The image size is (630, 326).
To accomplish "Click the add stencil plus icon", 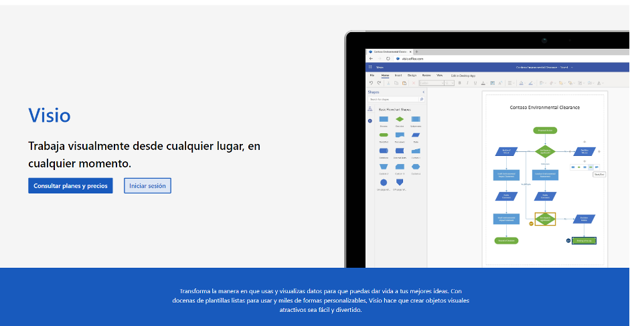I will coord(370,120).
